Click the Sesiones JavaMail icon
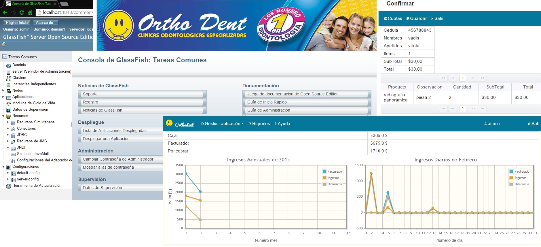The width and height of the screenshot is (541, 247). (x=13, y=154)
